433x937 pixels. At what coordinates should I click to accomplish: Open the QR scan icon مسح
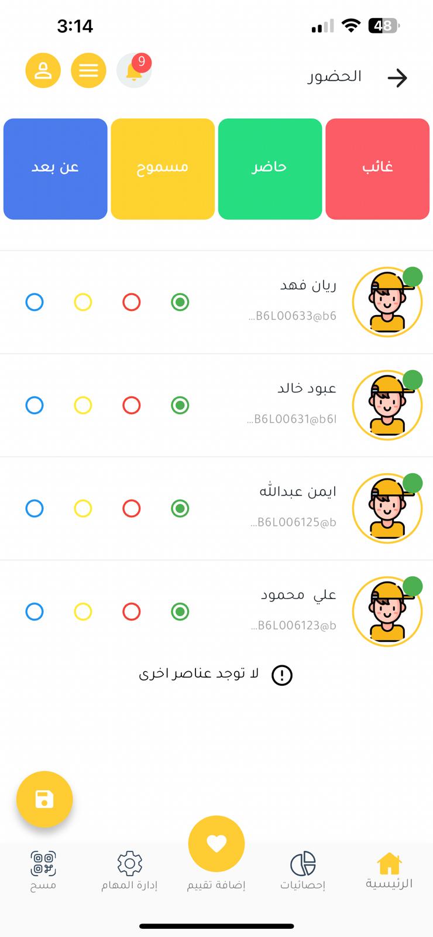[x=43, y=863]
